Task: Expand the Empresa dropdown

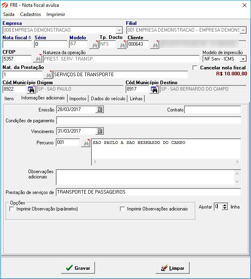Action: [x=119, y=30]
